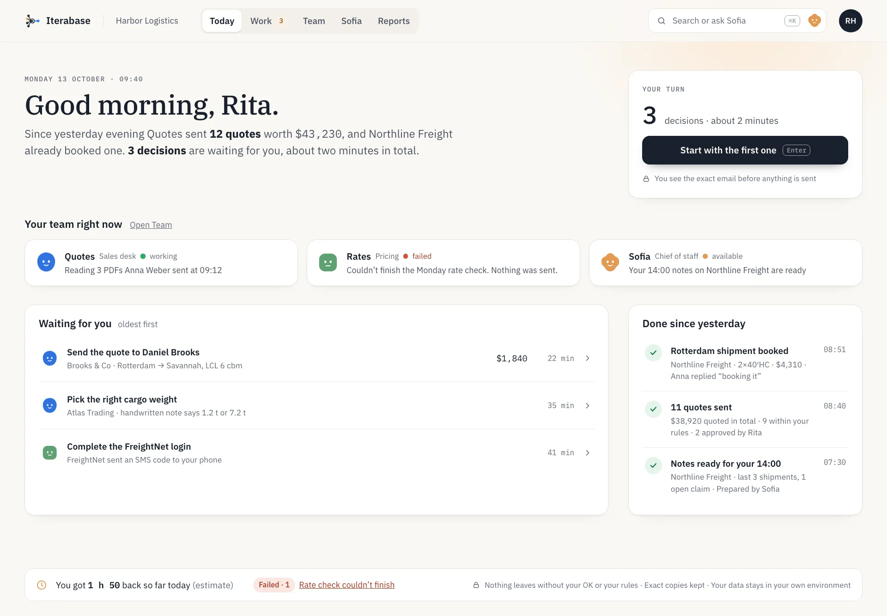Click the avatar beside Send the quote to Daniel Brooks
887x616 pixels.
click(50, 358)
